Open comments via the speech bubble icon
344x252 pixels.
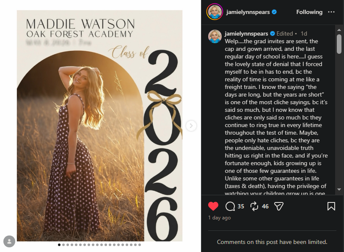pyautogui.click(x=230, y=206)
